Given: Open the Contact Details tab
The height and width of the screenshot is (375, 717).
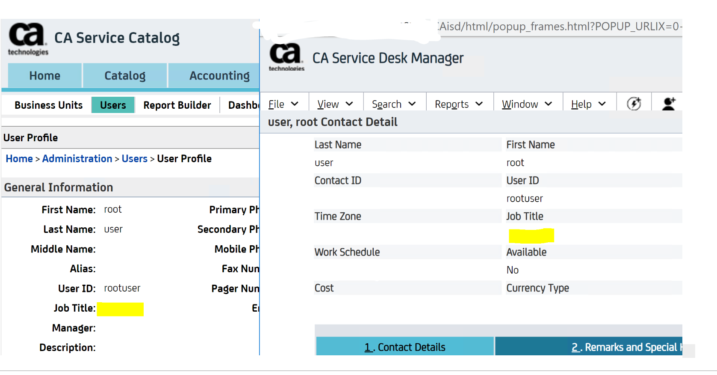Looking at the screenshot, I should tap(404, 347).
